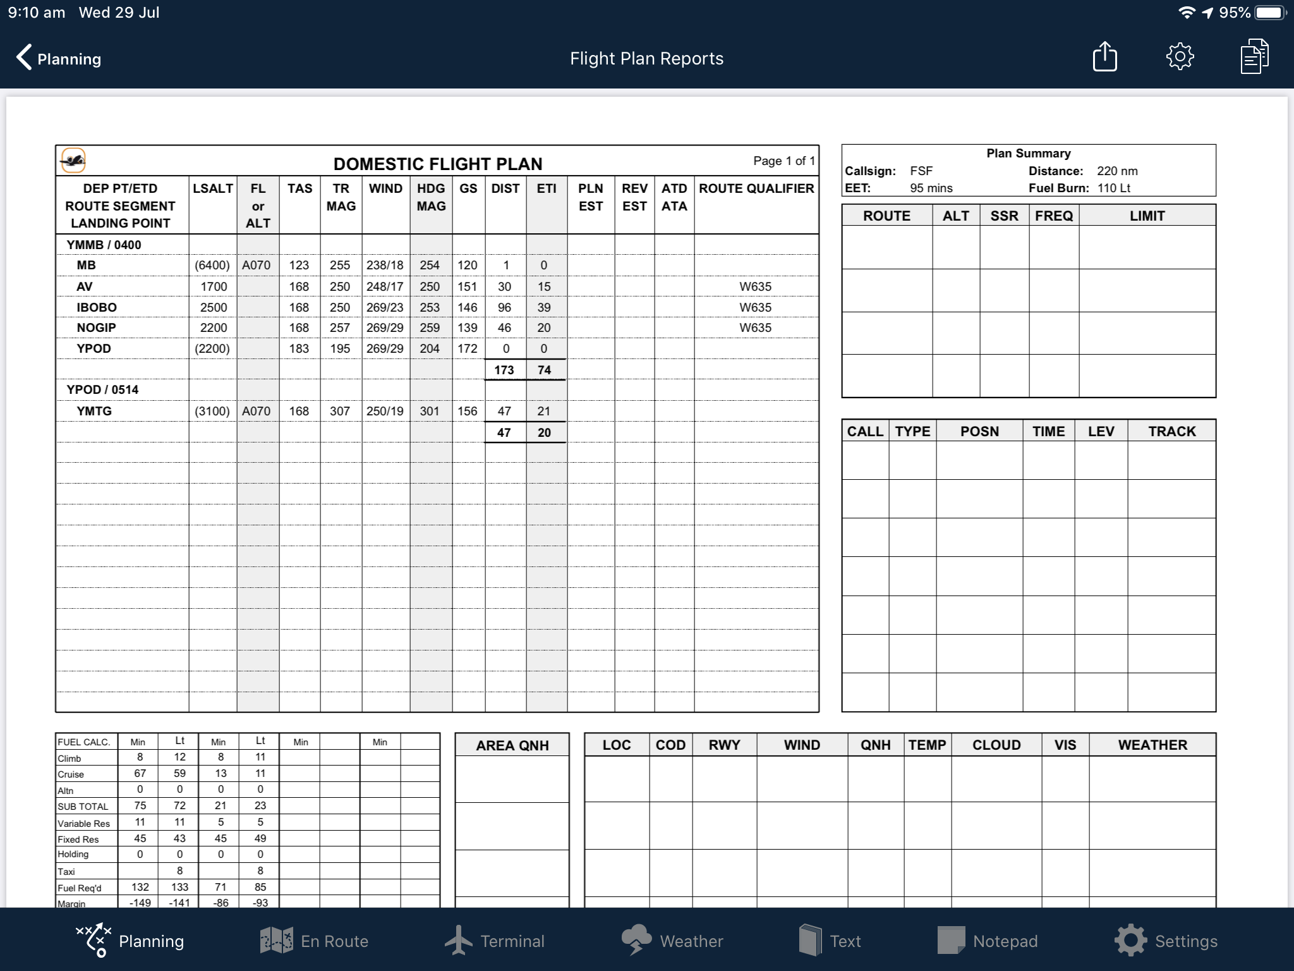1294x971 pixels.
Task: Tap the POSN column header
Action: 979,431
